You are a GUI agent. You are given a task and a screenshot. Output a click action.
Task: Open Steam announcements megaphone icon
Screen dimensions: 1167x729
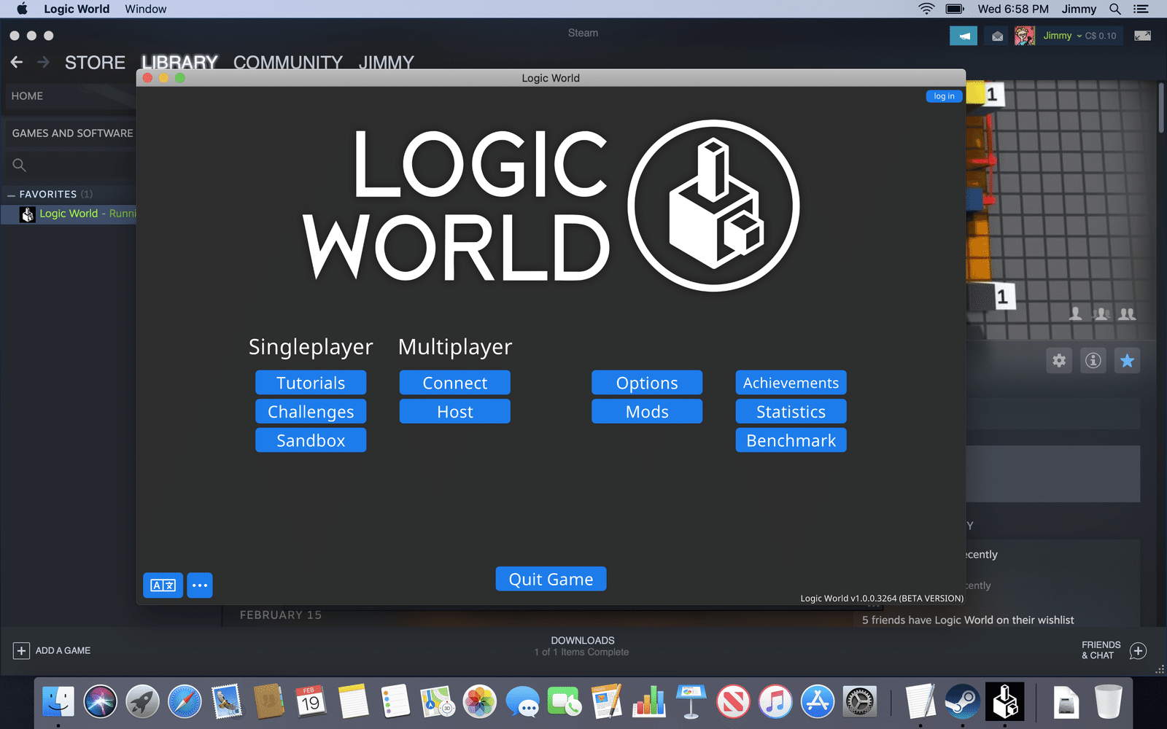click(x=964, y=36)
